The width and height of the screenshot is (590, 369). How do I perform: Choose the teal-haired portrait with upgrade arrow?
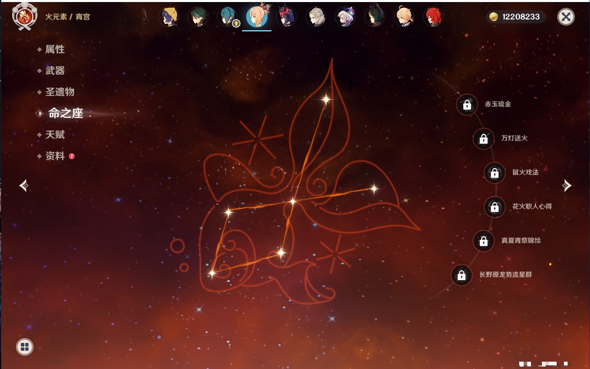tap(228, 17)
